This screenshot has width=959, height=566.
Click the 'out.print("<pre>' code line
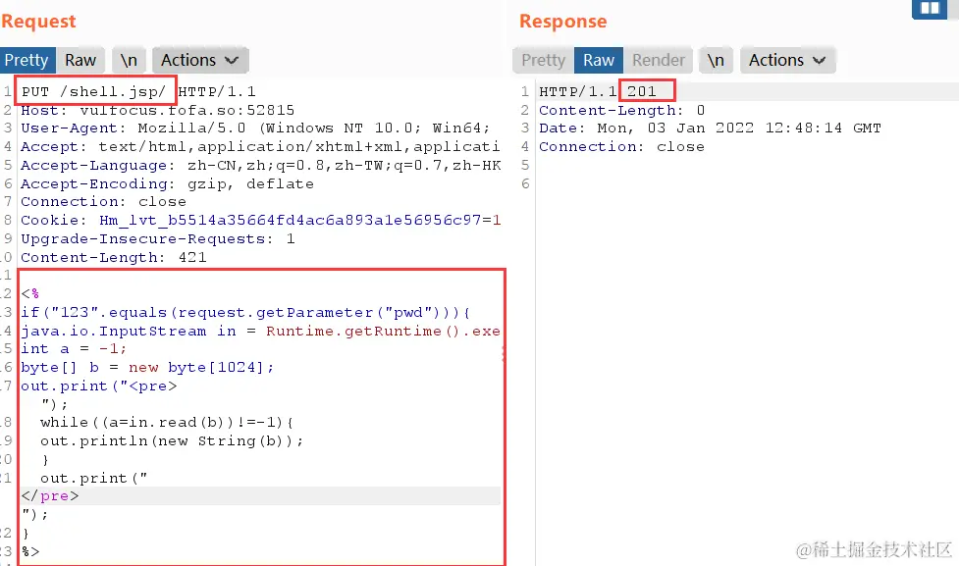[x=99, y=386]
